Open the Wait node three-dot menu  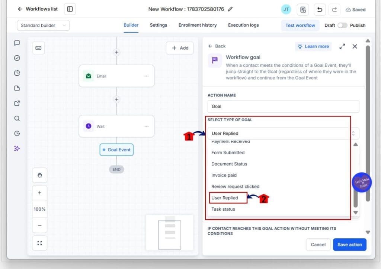pyautogui.click(x=147, y=126)
